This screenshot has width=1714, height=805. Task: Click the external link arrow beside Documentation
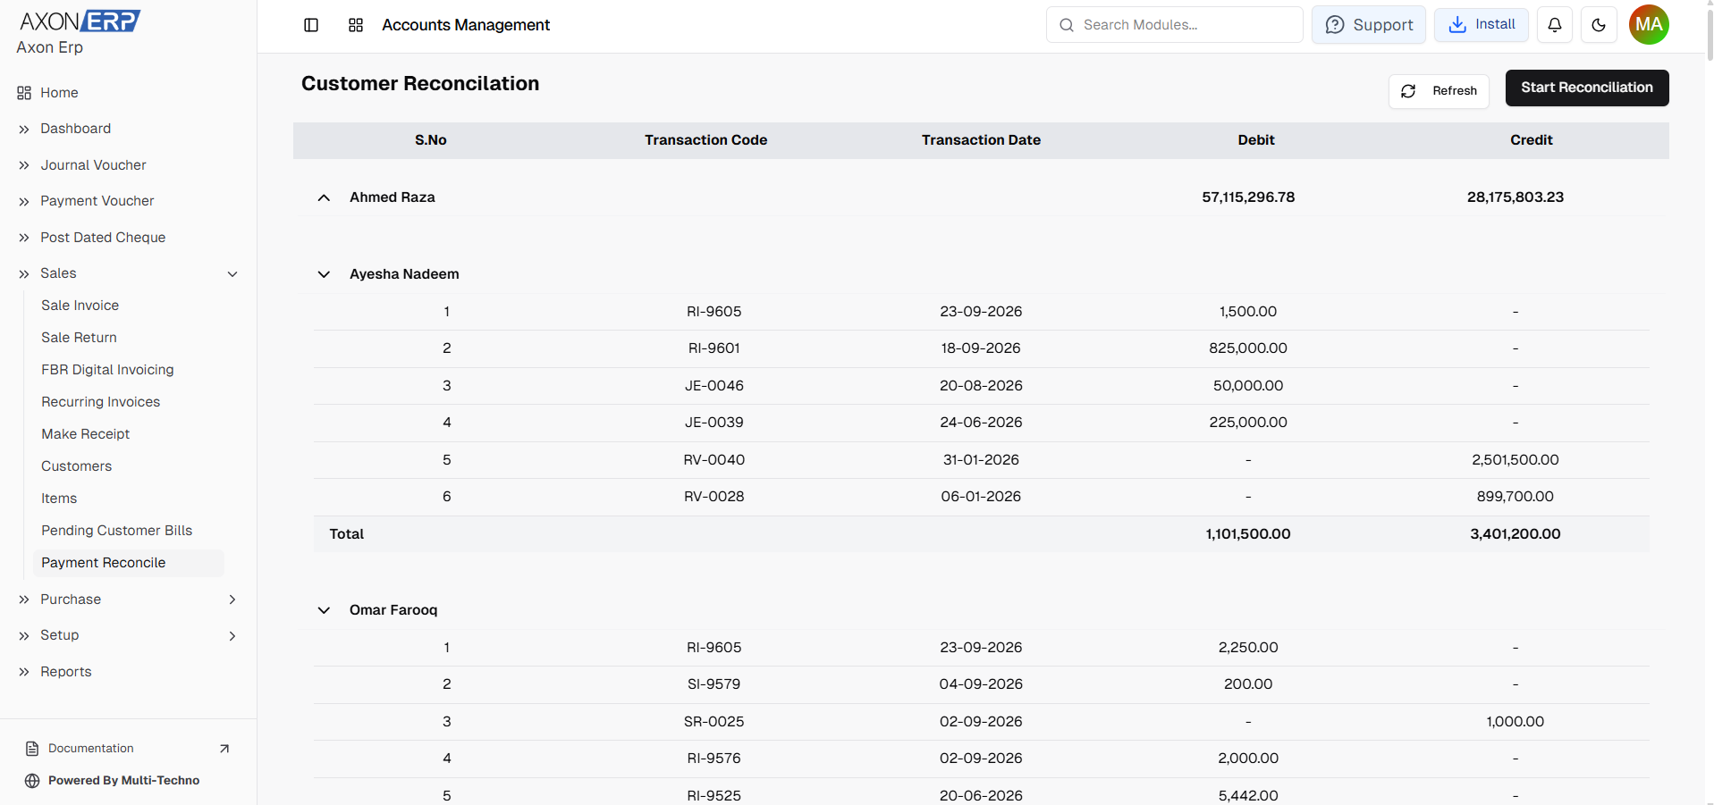224,749
